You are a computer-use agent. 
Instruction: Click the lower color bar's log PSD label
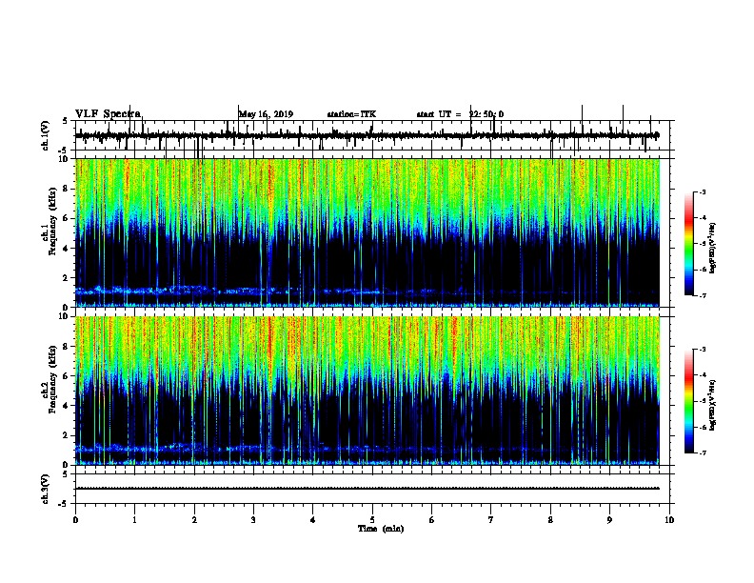pos(712,405)
